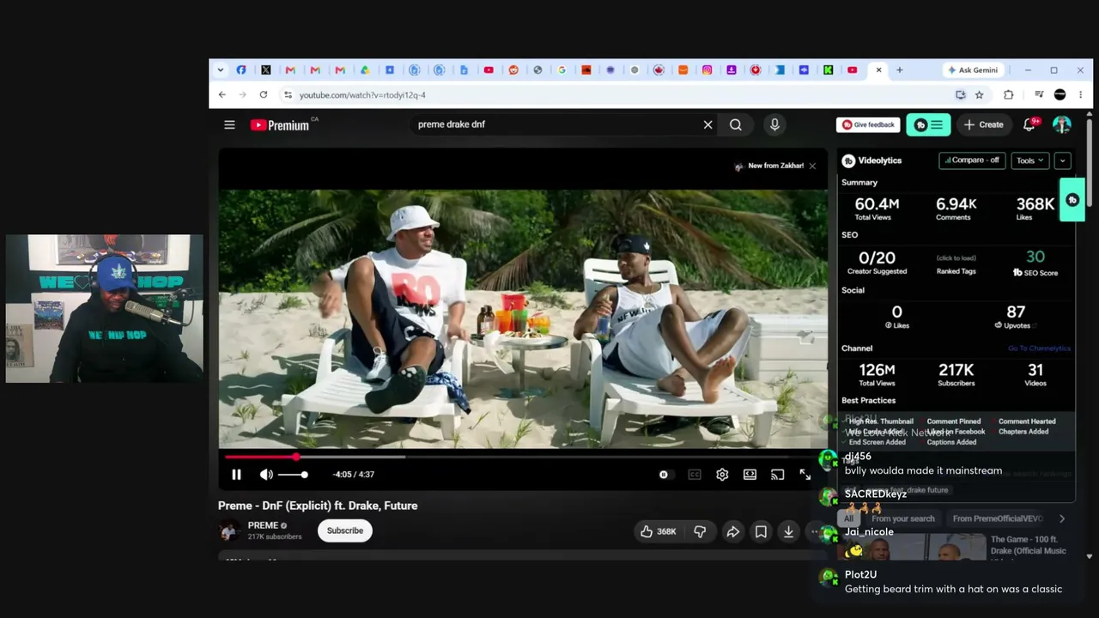
Task: Collapse the Videolytics panel with the chevron
Action: 1062,161
